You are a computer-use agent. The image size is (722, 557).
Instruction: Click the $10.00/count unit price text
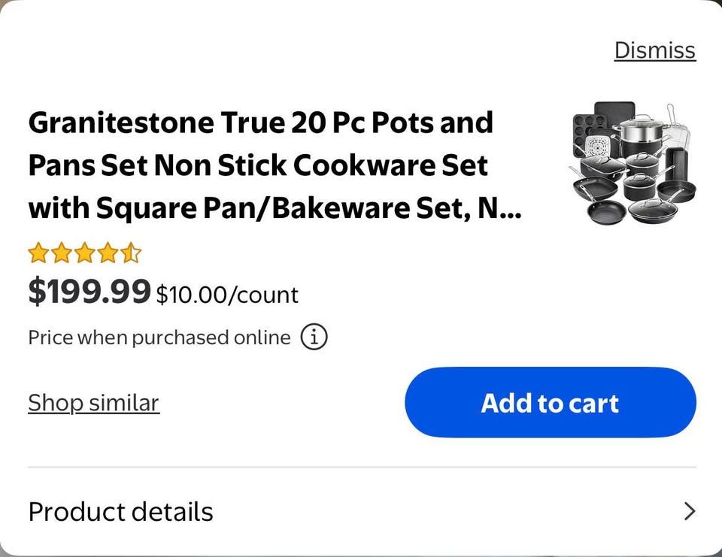226,295
